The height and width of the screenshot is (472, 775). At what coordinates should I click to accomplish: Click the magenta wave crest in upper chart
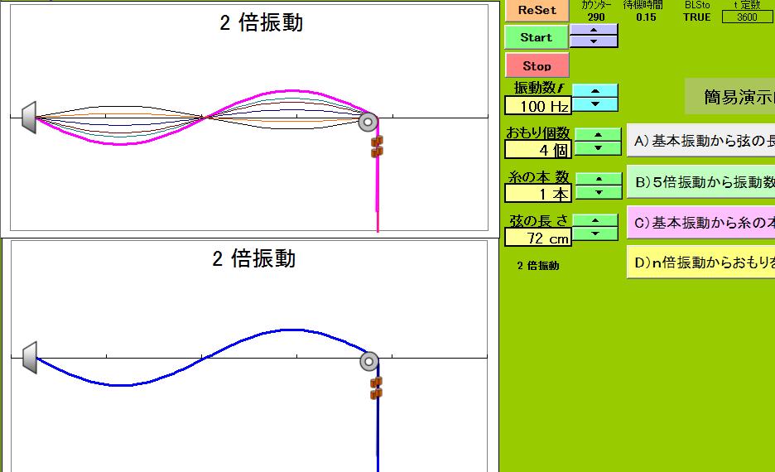292,91
